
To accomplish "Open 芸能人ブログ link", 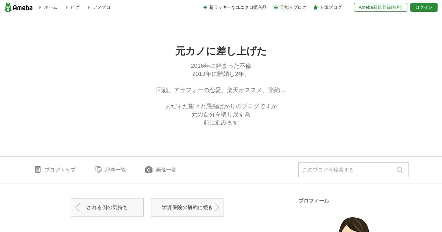I will [293, 7].
